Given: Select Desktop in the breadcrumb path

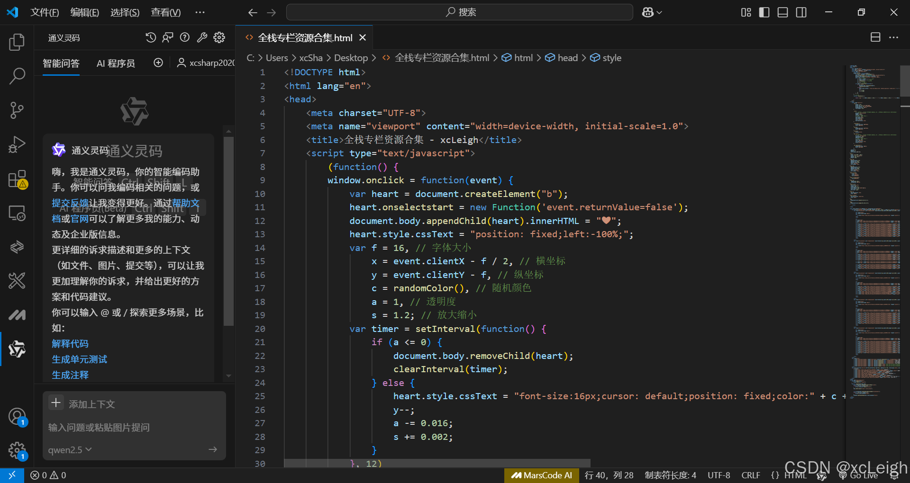Looking at the screenshot, I should pos(351,58).
